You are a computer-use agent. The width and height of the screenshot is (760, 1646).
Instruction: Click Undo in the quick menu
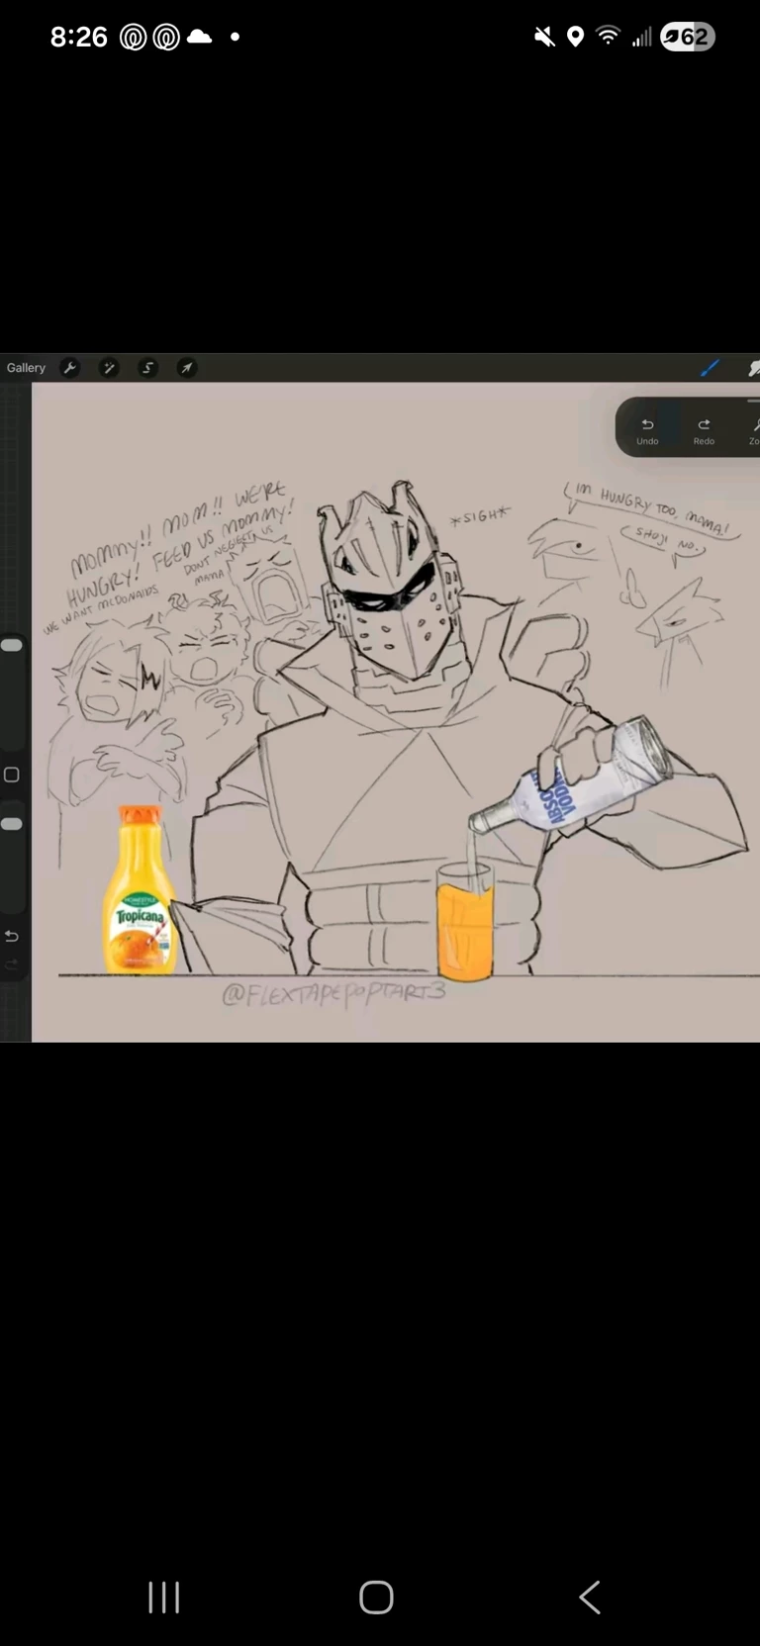(x=647, y=430)
